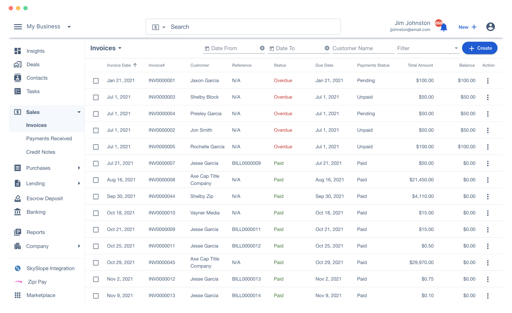
Task: Check the box for invoice INV0000044
Action: pos(96,197)
